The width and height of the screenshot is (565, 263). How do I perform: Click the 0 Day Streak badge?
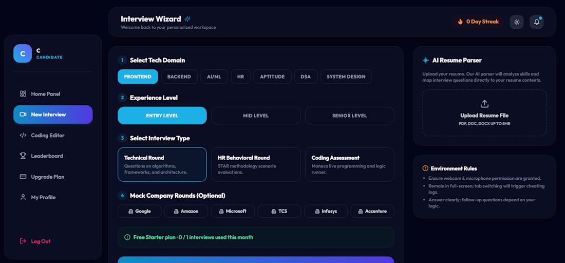point(478,22)
